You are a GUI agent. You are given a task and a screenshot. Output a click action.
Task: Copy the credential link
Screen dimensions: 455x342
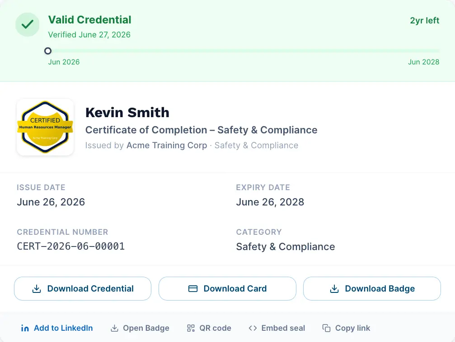pyautogui.click(x=346, y=328)
